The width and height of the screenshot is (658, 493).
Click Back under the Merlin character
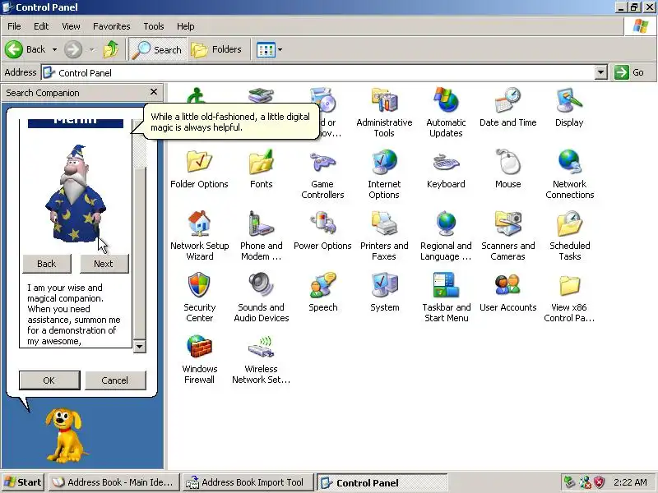47,264
